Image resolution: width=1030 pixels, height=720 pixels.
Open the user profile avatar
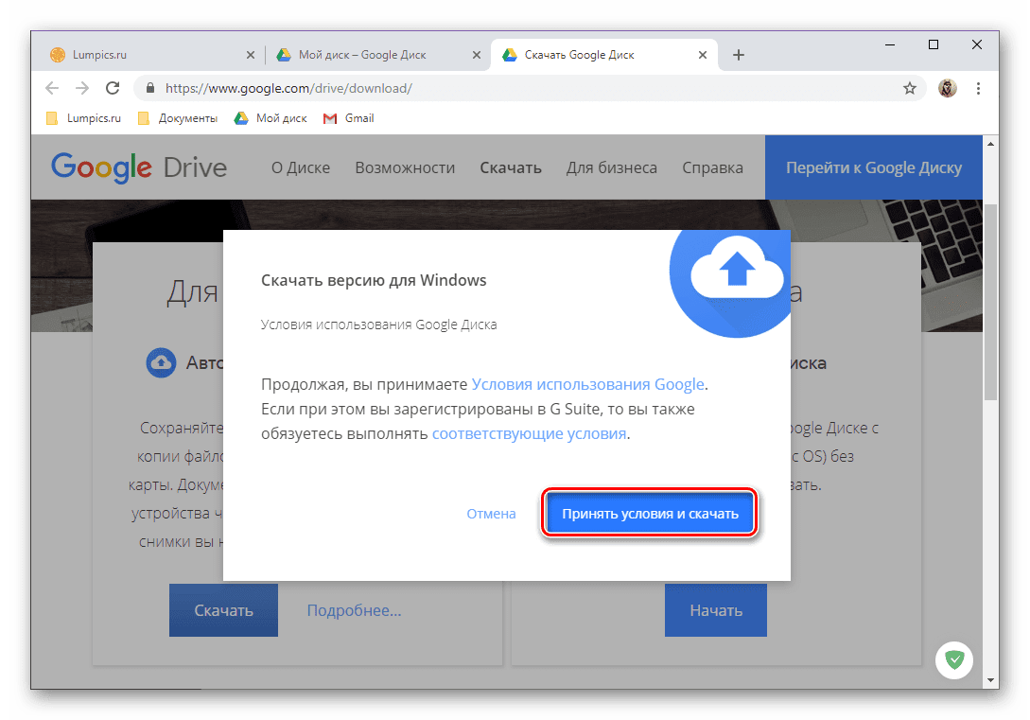(x=947, y=88)
